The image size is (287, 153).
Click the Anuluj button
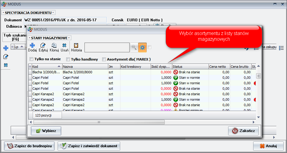tap(268, 146)
